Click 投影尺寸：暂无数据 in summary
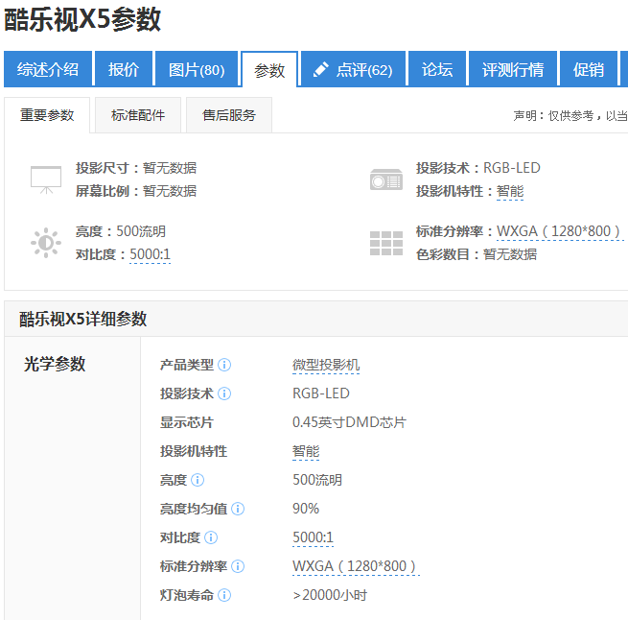Screen dimensions: 628x620 (136, 168)
